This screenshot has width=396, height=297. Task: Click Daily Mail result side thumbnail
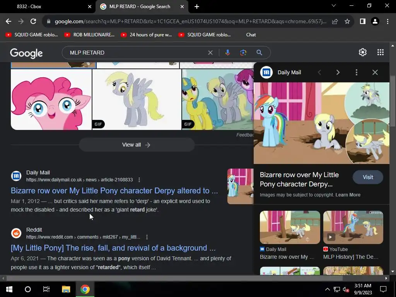point(240,186)
